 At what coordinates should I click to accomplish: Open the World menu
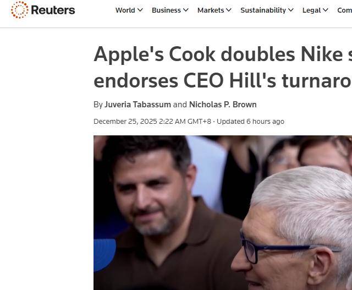coord(125,10)
